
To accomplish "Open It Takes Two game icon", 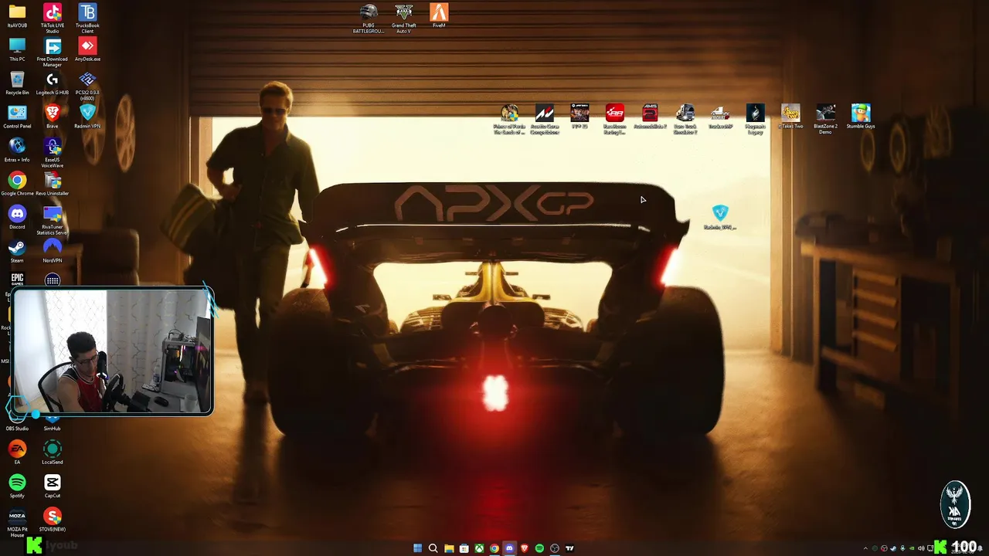I will (x=790, y=117).
